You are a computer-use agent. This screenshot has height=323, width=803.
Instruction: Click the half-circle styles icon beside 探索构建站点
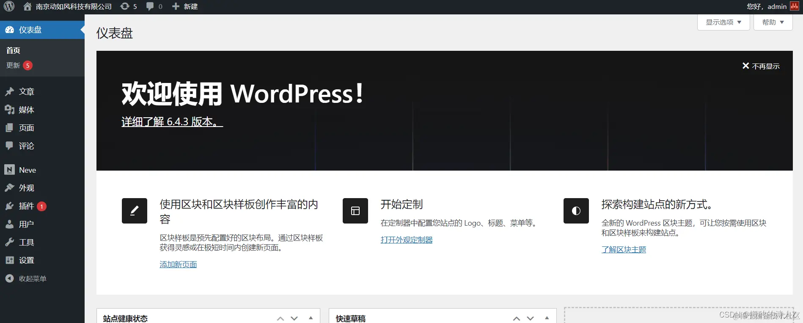coord(576,211)
